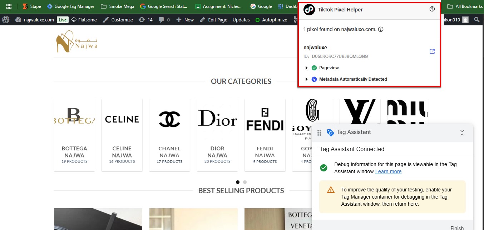Screen dimensions: 484x230
Task: Click the info icon beside pixel found text
Action: click(x=381, y=29)
